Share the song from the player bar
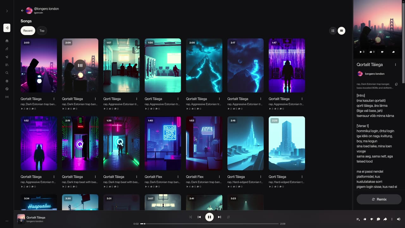Image resolution: width=405 pixels, height=228 pixels. point(385,219)
